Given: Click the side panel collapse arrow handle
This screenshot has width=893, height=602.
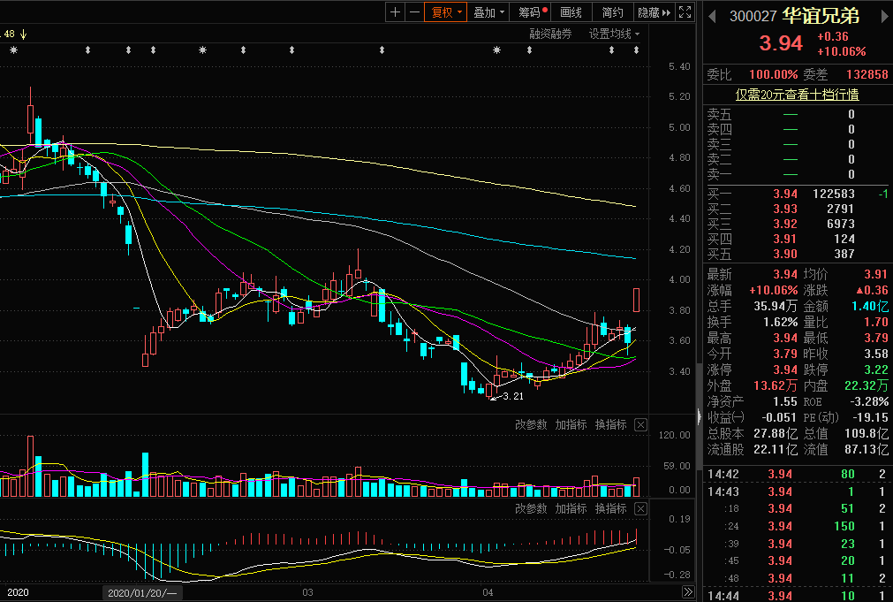Looking at the screenshot, I should (x=700, y=416).
